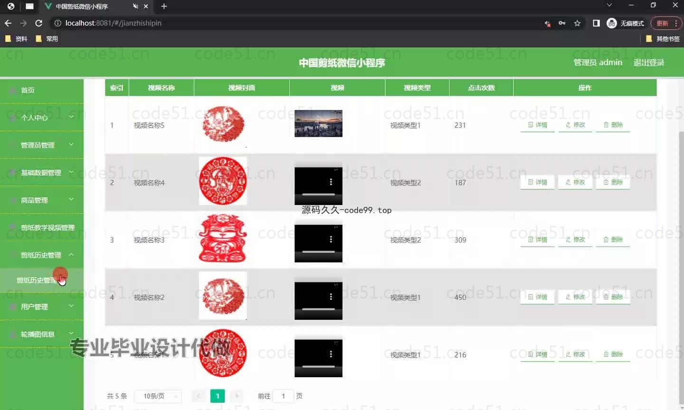This screenshot has height=410, width=684.
Task: Open a new browser tab
Action: [164, 6]
